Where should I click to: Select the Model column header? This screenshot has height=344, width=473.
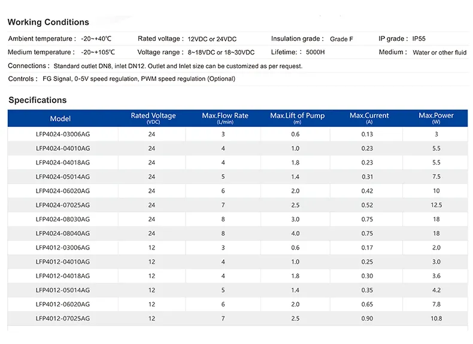coord(60,118)
